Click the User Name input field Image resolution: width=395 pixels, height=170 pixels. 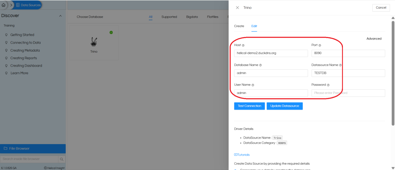tap(271, 93)
